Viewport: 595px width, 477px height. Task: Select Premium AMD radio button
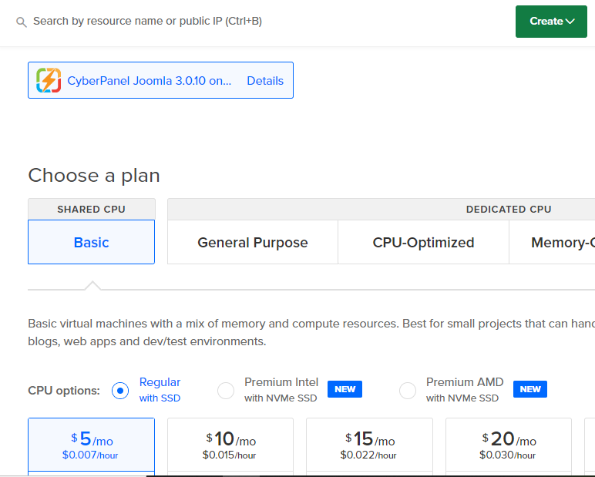408,391
